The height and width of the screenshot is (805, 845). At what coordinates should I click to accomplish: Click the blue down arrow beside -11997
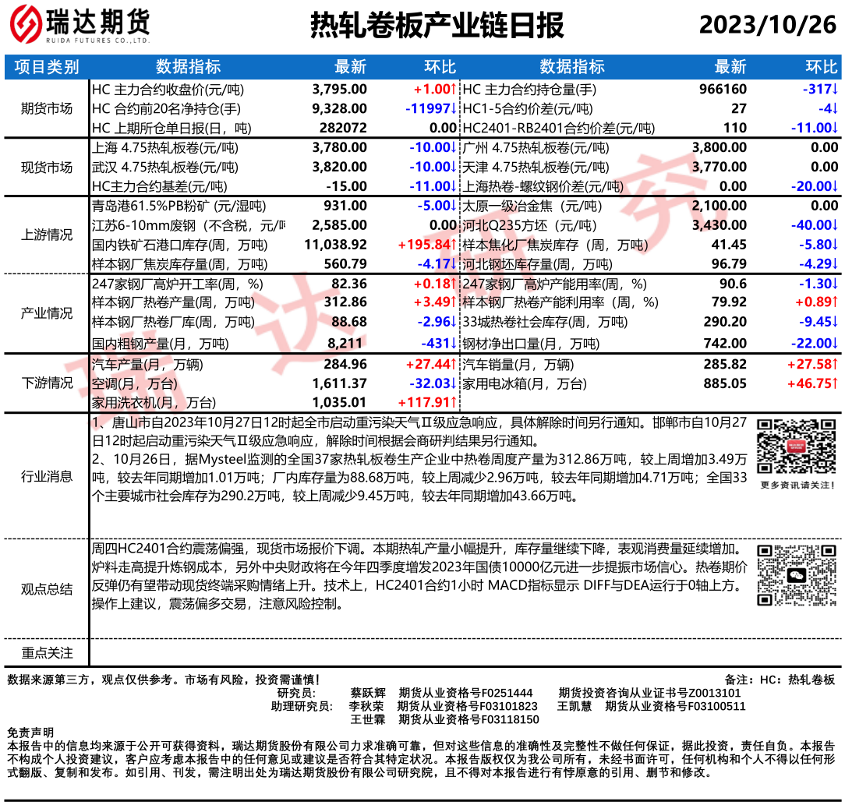click(453, 108)
